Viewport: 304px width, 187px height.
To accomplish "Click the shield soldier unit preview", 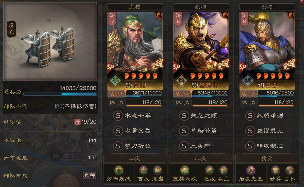I will click(50, 42).
